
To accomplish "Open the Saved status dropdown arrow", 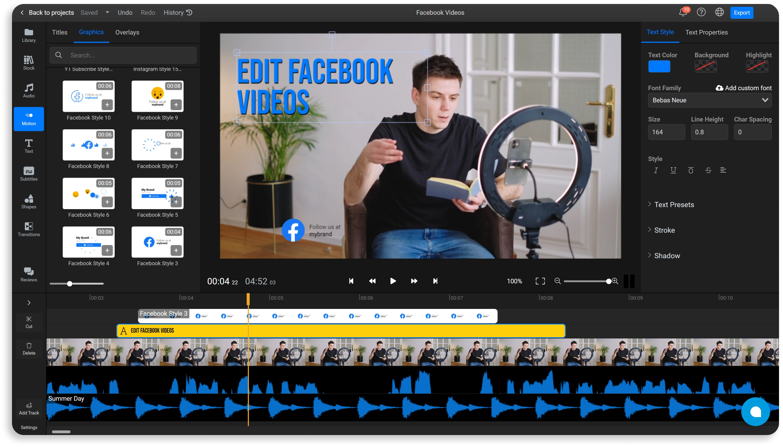I will [107, 12].
